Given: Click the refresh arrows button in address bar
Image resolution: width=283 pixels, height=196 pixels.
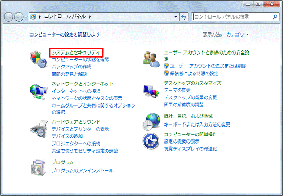Looking at the screenshot, I should [184, 17].
